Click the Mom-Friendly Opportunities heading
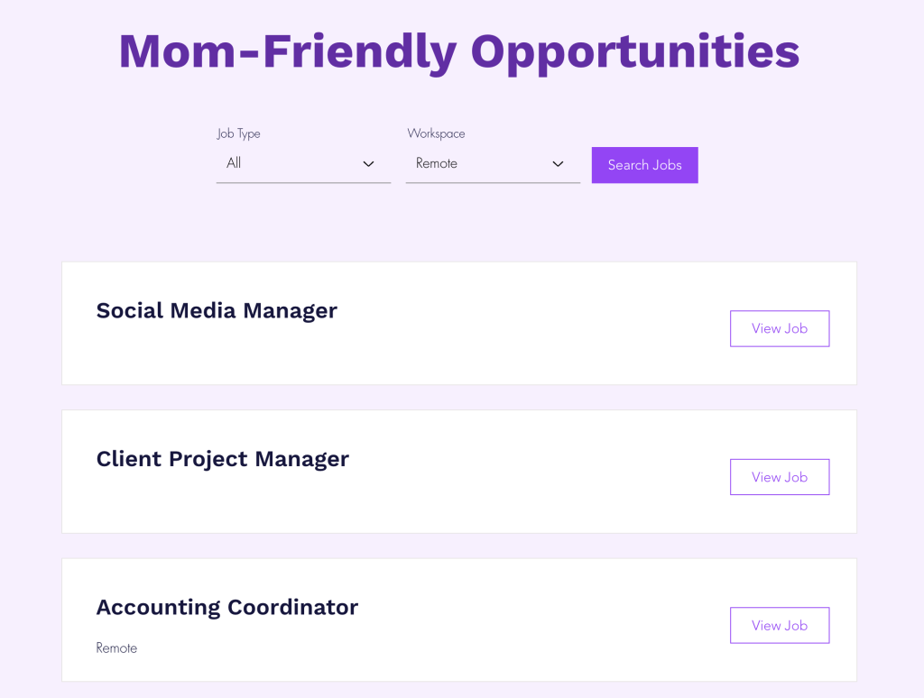Image resolution: width=924 pixels, height=698 pixels. point(458,51)
